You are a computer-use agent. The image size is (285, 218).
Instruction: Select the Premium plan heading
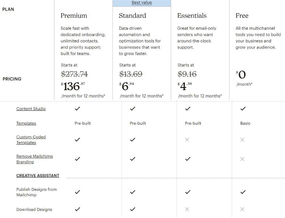(74, 16)
